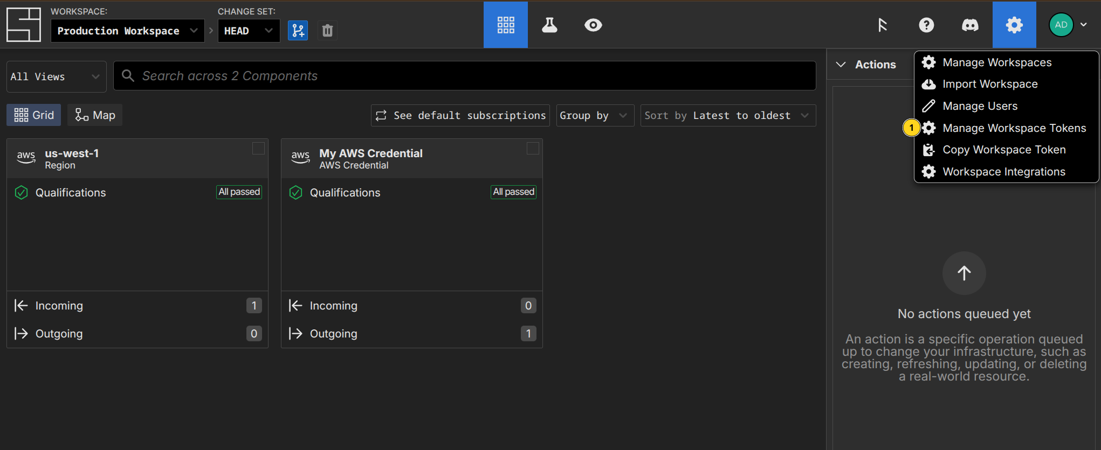Open the AD user profile avatar
1101x450 pixels.
point(1061,25)
